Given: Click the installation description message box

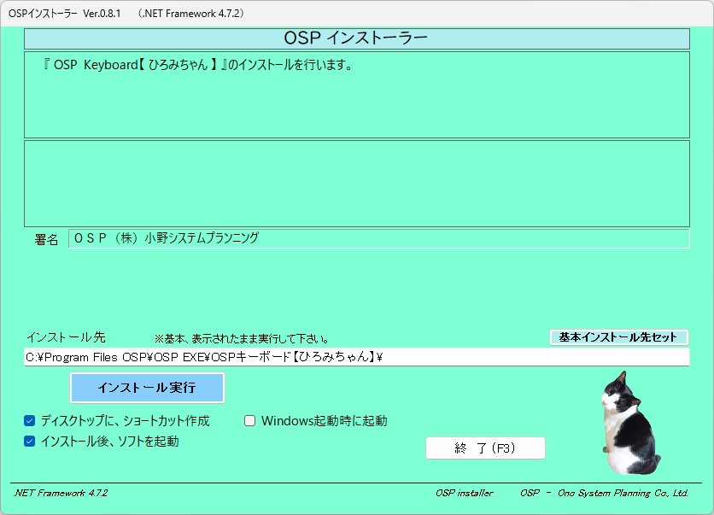Looking at the screenshot, I should pos(356,94).
